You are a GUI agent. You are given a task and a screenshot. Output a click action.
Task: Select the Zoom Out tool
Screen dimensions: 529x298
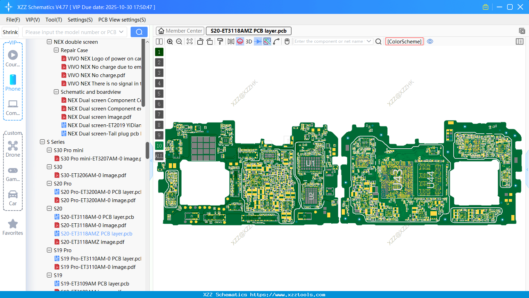pyautogui.click(x=179, y=41)
